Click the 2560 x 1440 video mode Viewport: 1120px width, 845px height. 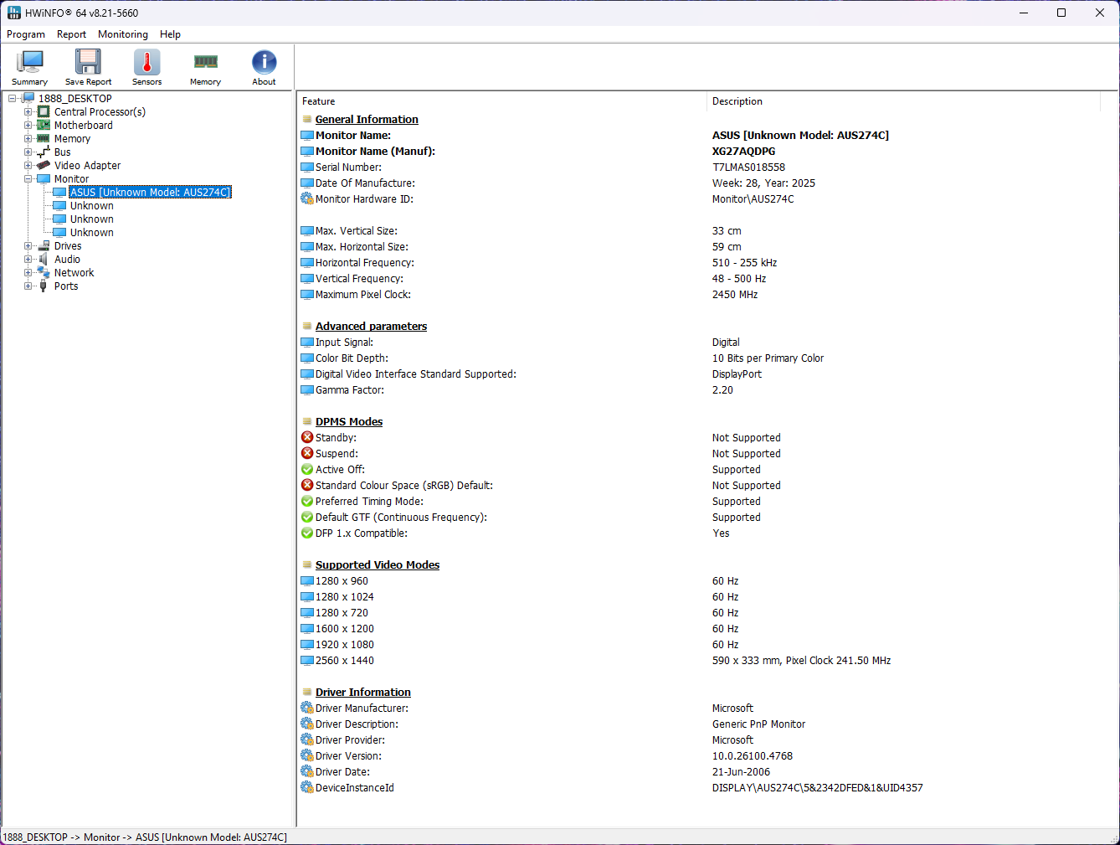point(345,660)
